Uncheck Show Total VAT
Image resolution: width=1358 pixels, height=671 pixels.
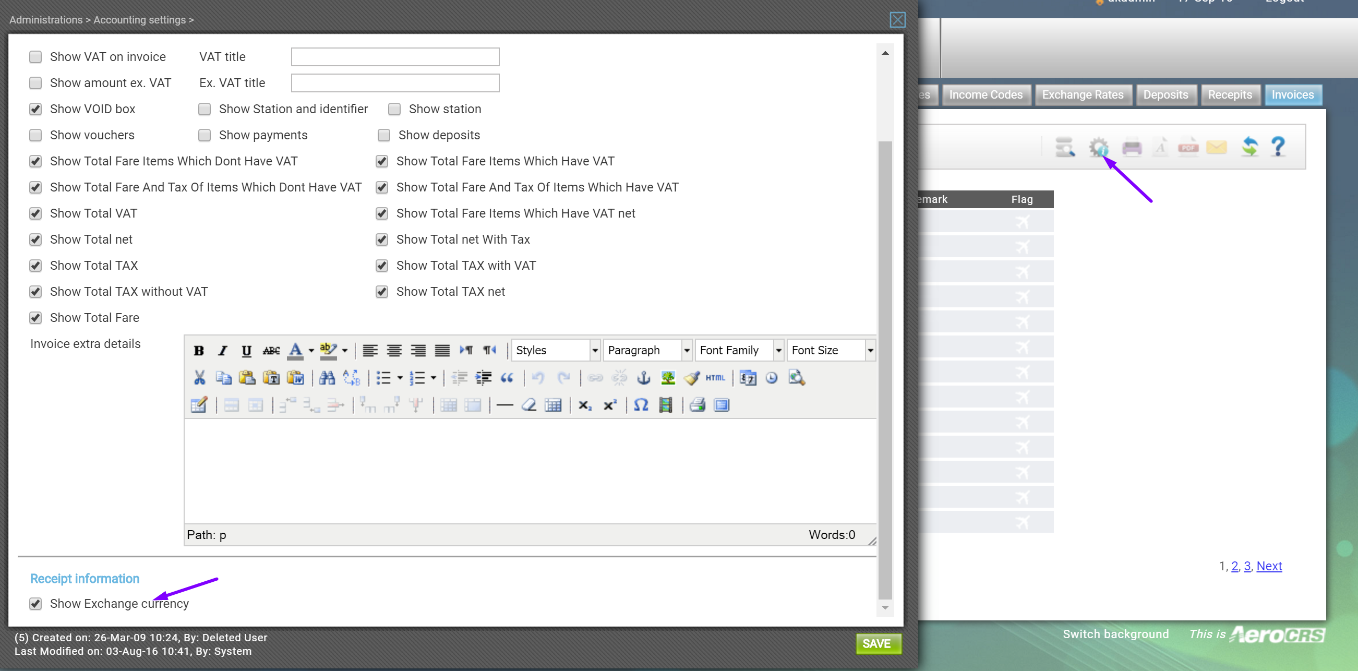click(35, 213)
